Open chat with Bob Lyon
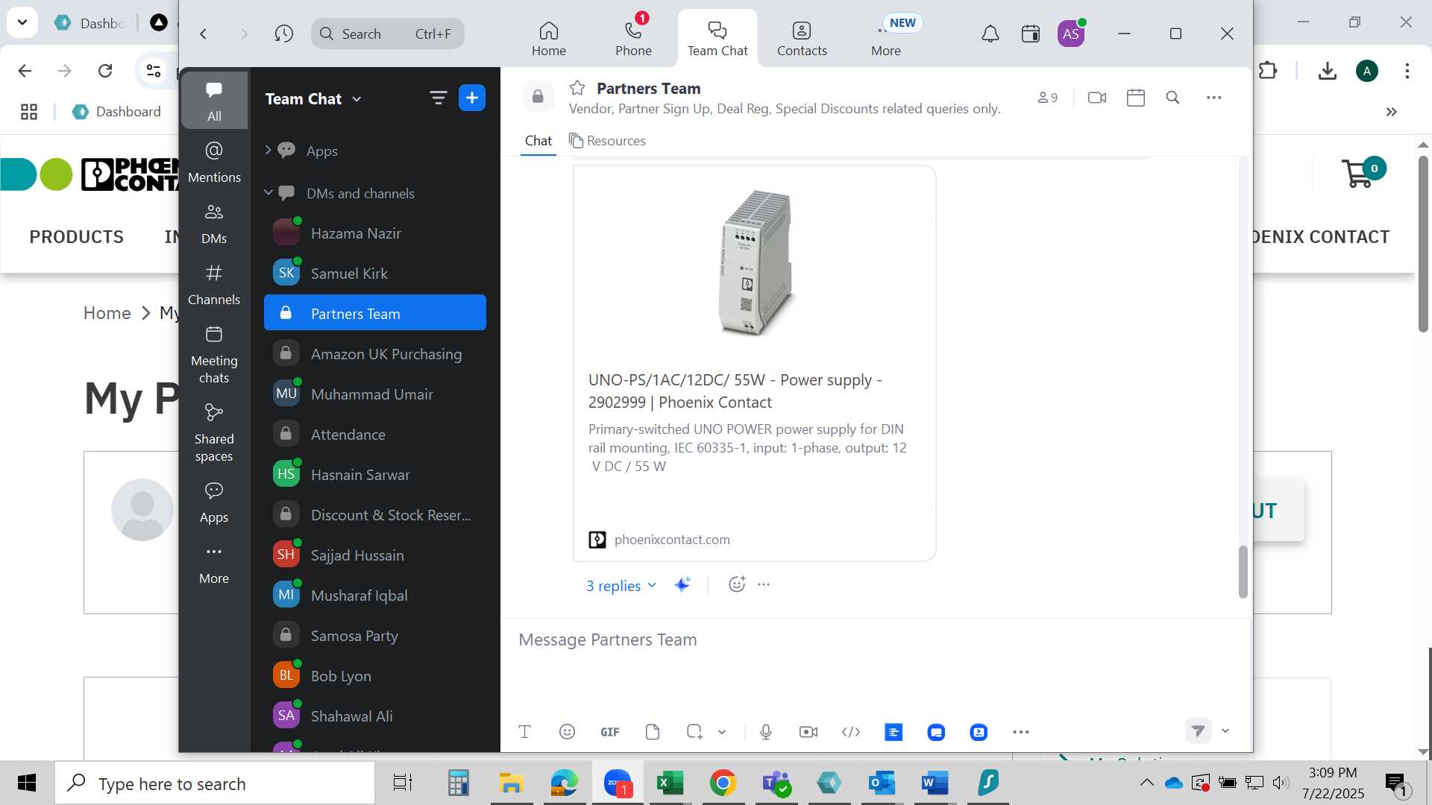 pyautogui.click(x=375, y=676)
